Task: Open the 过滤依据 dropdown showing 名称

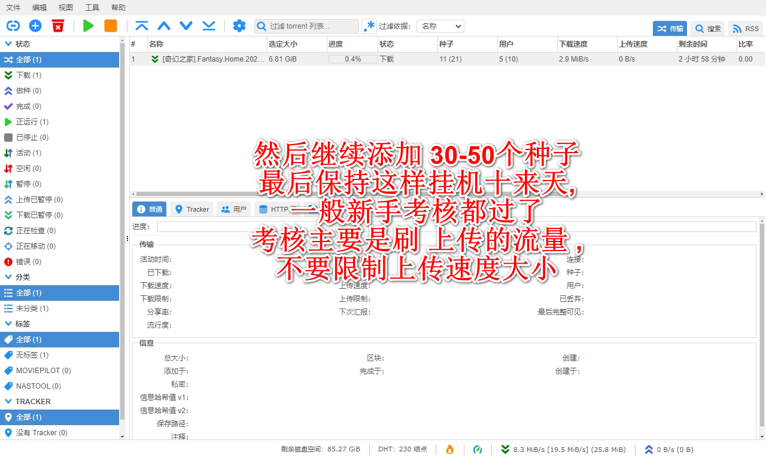Action: 440,26
